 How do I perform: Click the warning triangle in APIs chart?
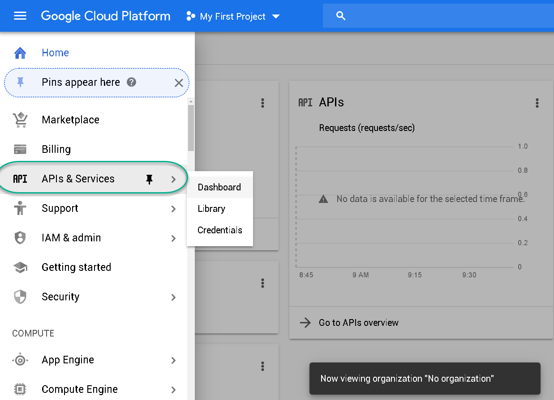coord(323,199)
